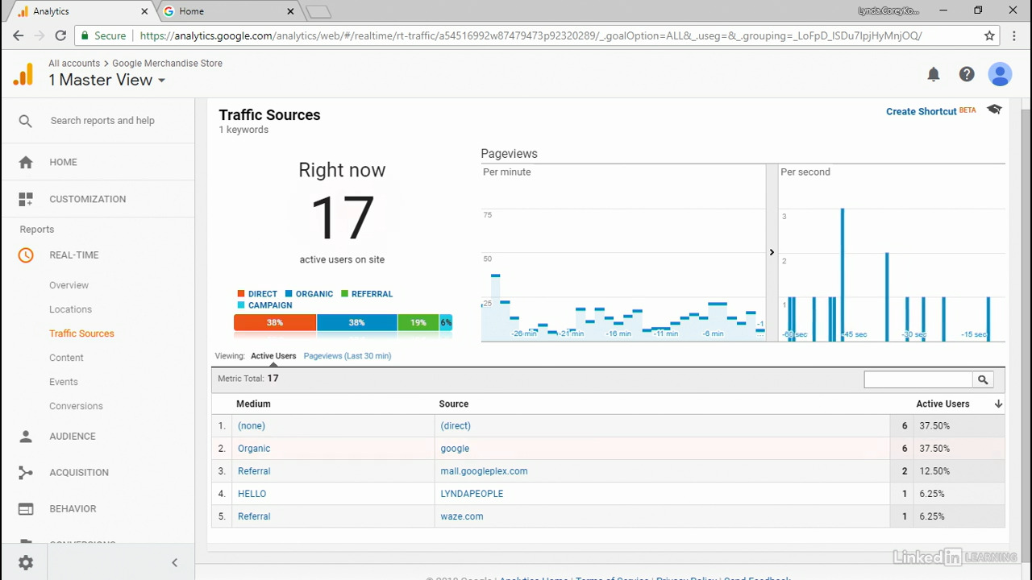Click the Acquisition arrows icon
The height and width of the screenshot is (580, 1032).
26,472
